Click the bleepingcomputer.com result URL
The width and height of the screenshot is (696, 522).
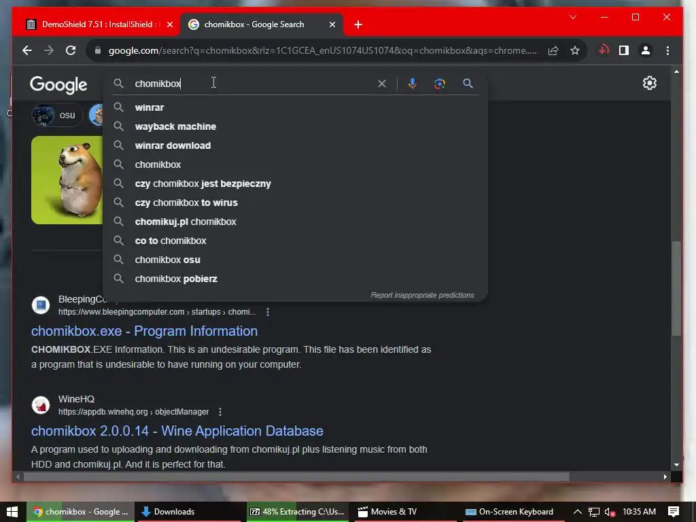[x=158, y=312]
